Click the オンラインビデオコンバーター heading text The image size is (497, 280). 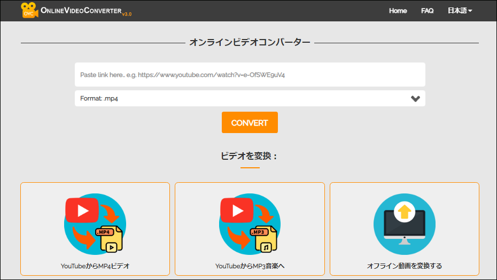[x=250, y=42]
